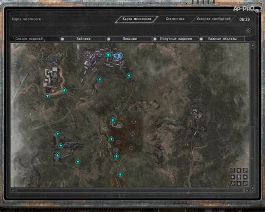The image size is (265, 212).
Task: Click the document icon in the navigation pad
Action: (233, 170)
